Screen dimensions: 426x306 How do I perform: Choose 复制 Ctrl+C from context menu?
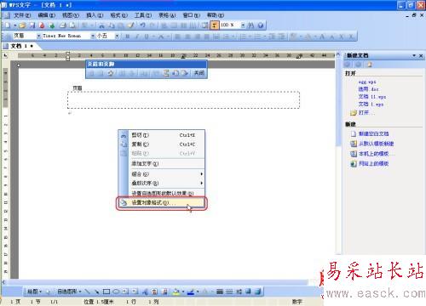point(161,144)
